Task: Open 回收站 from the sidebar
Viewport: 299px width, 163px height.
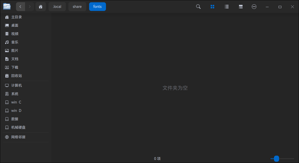Action: [17, 76]
